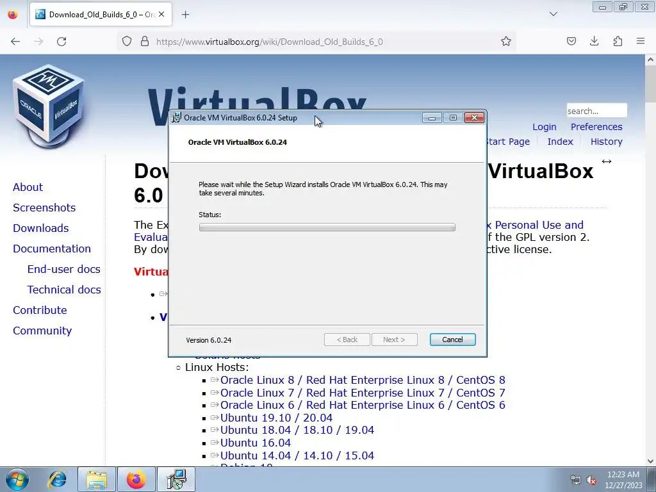The width and height of the screenshot is (656, 492).
Task: Click the page scrollbar down arrow
Action: click(x=650, y=461)
